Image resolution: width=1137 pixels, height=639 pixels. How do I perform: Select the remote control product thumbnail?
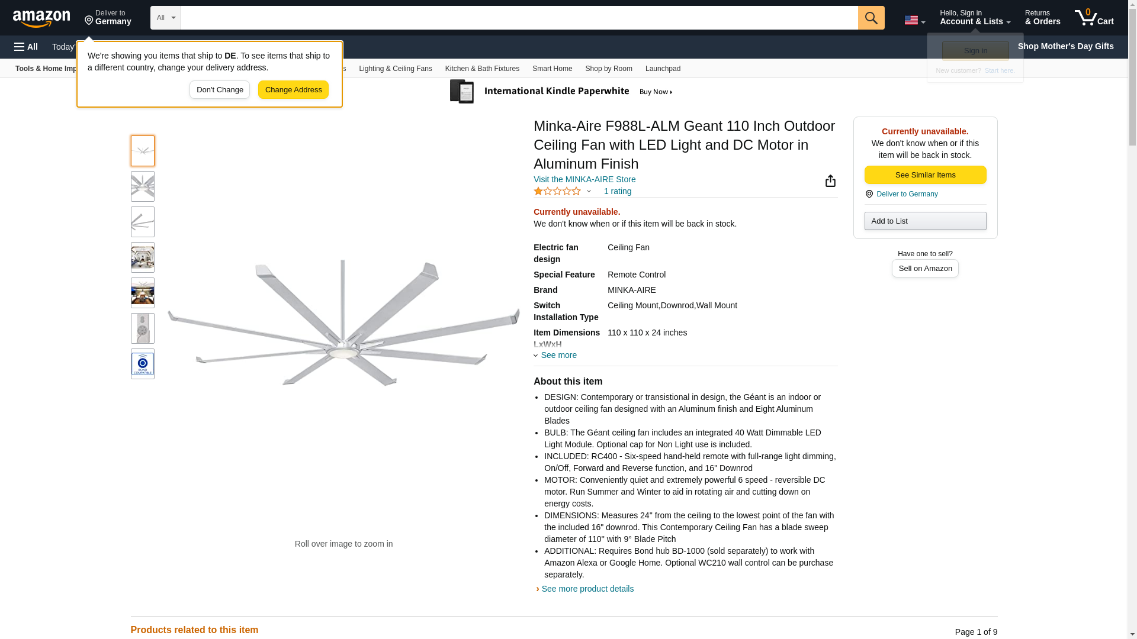[143, 328]
